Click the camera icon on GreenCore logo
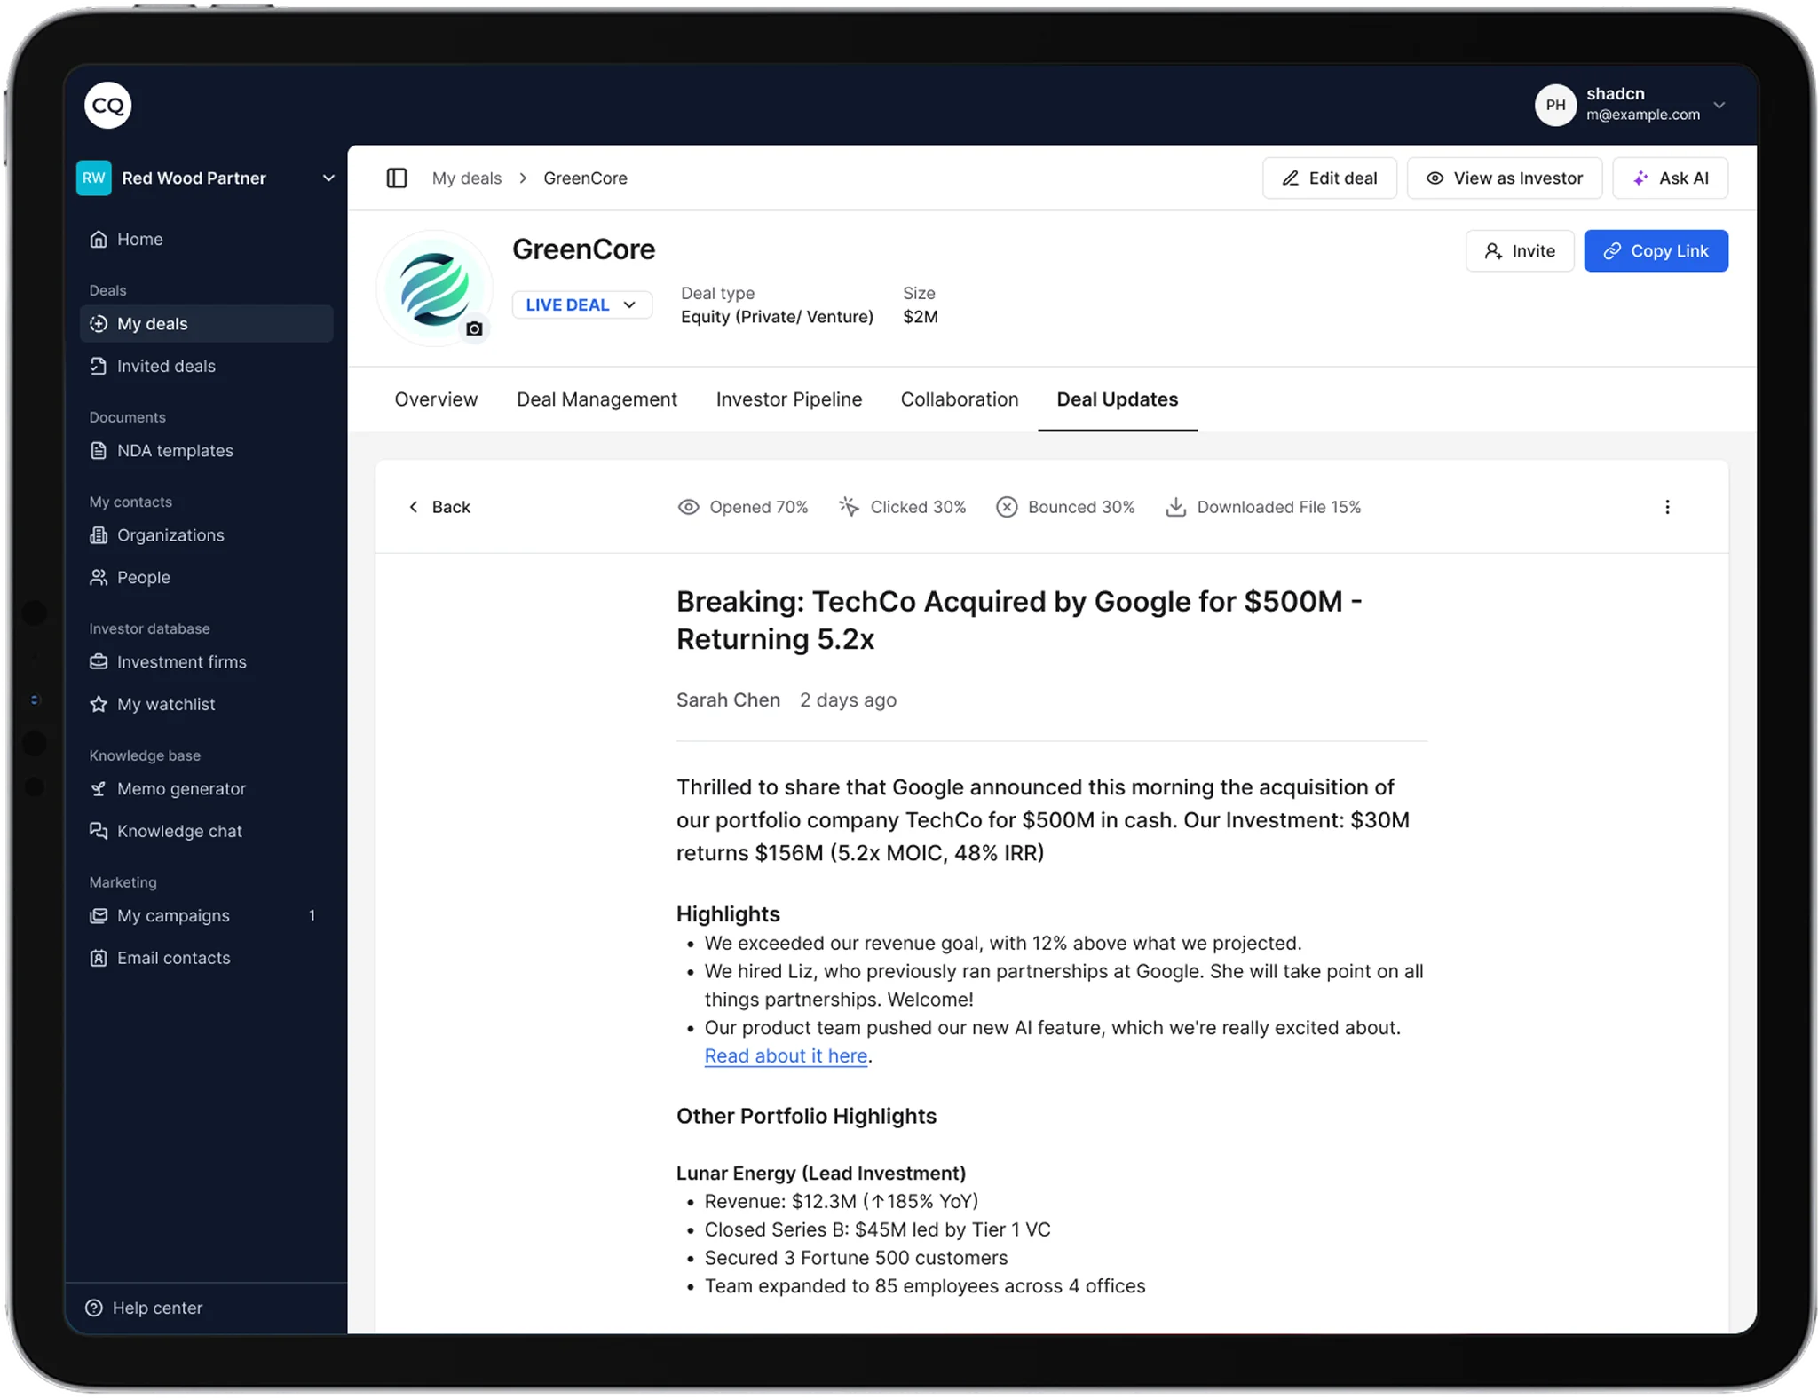Viewport: 1818px width, 1399px height. 474,329
